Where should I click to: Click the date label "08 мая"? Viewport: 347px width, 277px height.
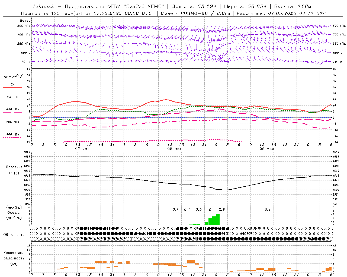tap(175, 149)
